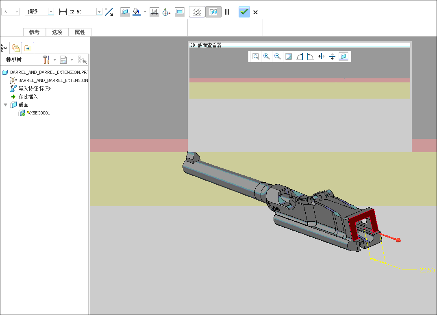This screenshot has height=315, width=437.
Task: Pause the section feature tool
Action: (227, 12)
